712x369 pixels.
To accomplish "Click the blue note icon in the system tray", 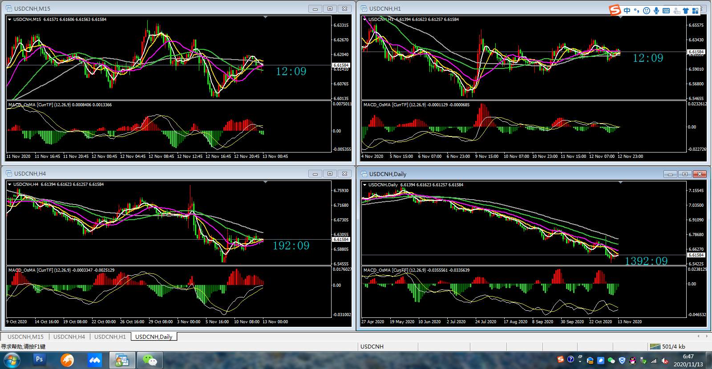I will (x=601, y=361).
